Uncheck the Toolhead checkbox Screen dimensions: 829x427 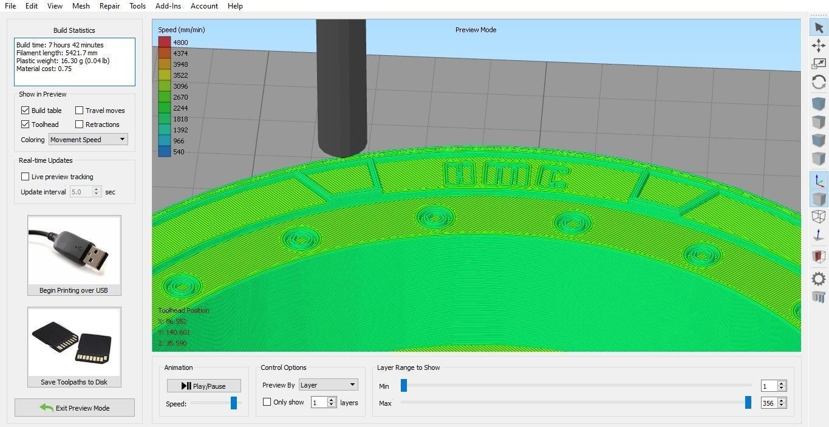click(25, 125)
